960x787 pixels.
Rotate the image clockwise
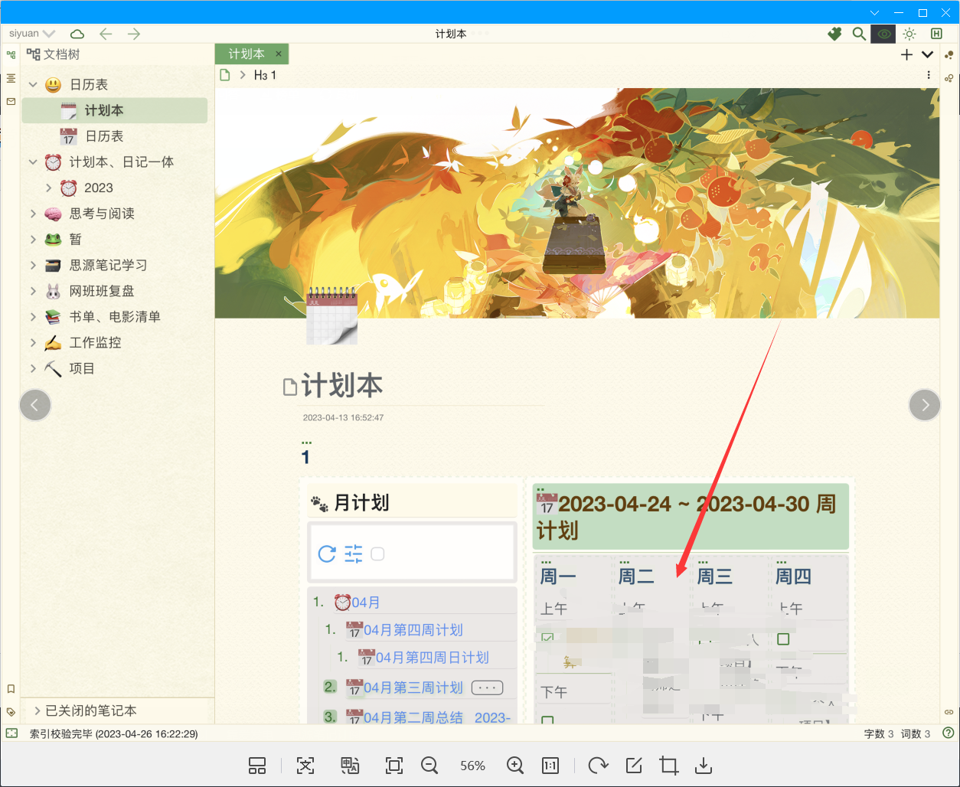tap(598, 766)
